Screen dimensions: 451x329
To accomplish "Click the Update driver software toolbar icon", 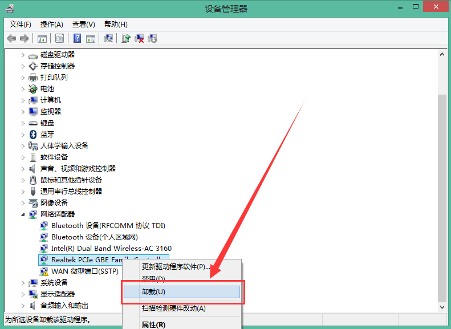I will (126, 38).
